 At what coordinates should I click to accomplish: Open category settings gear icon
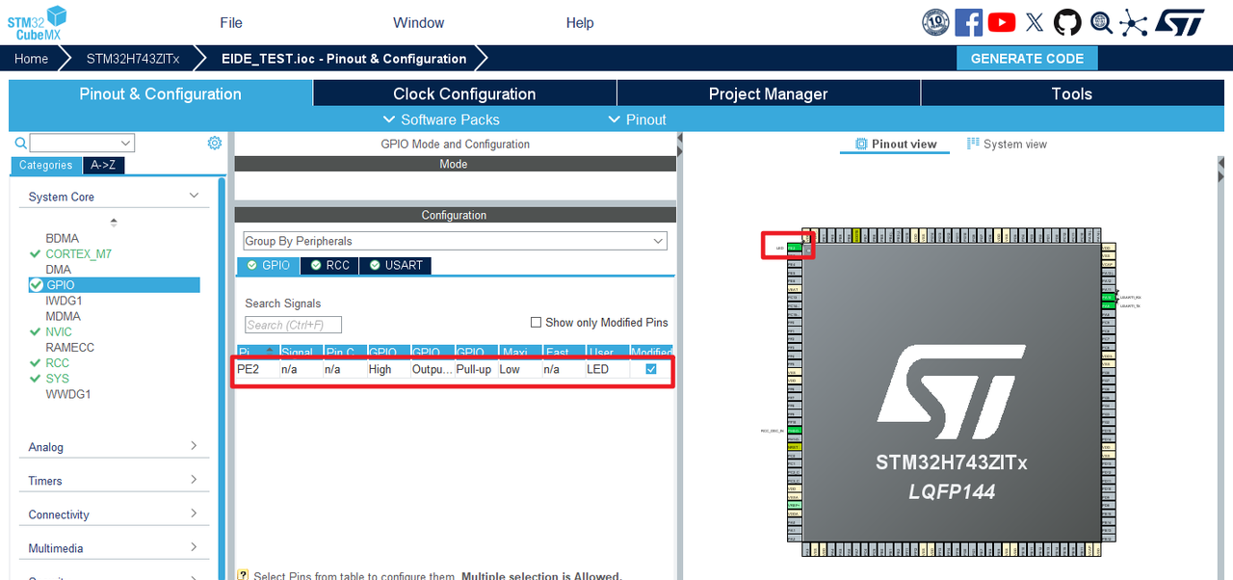[215, 143]
